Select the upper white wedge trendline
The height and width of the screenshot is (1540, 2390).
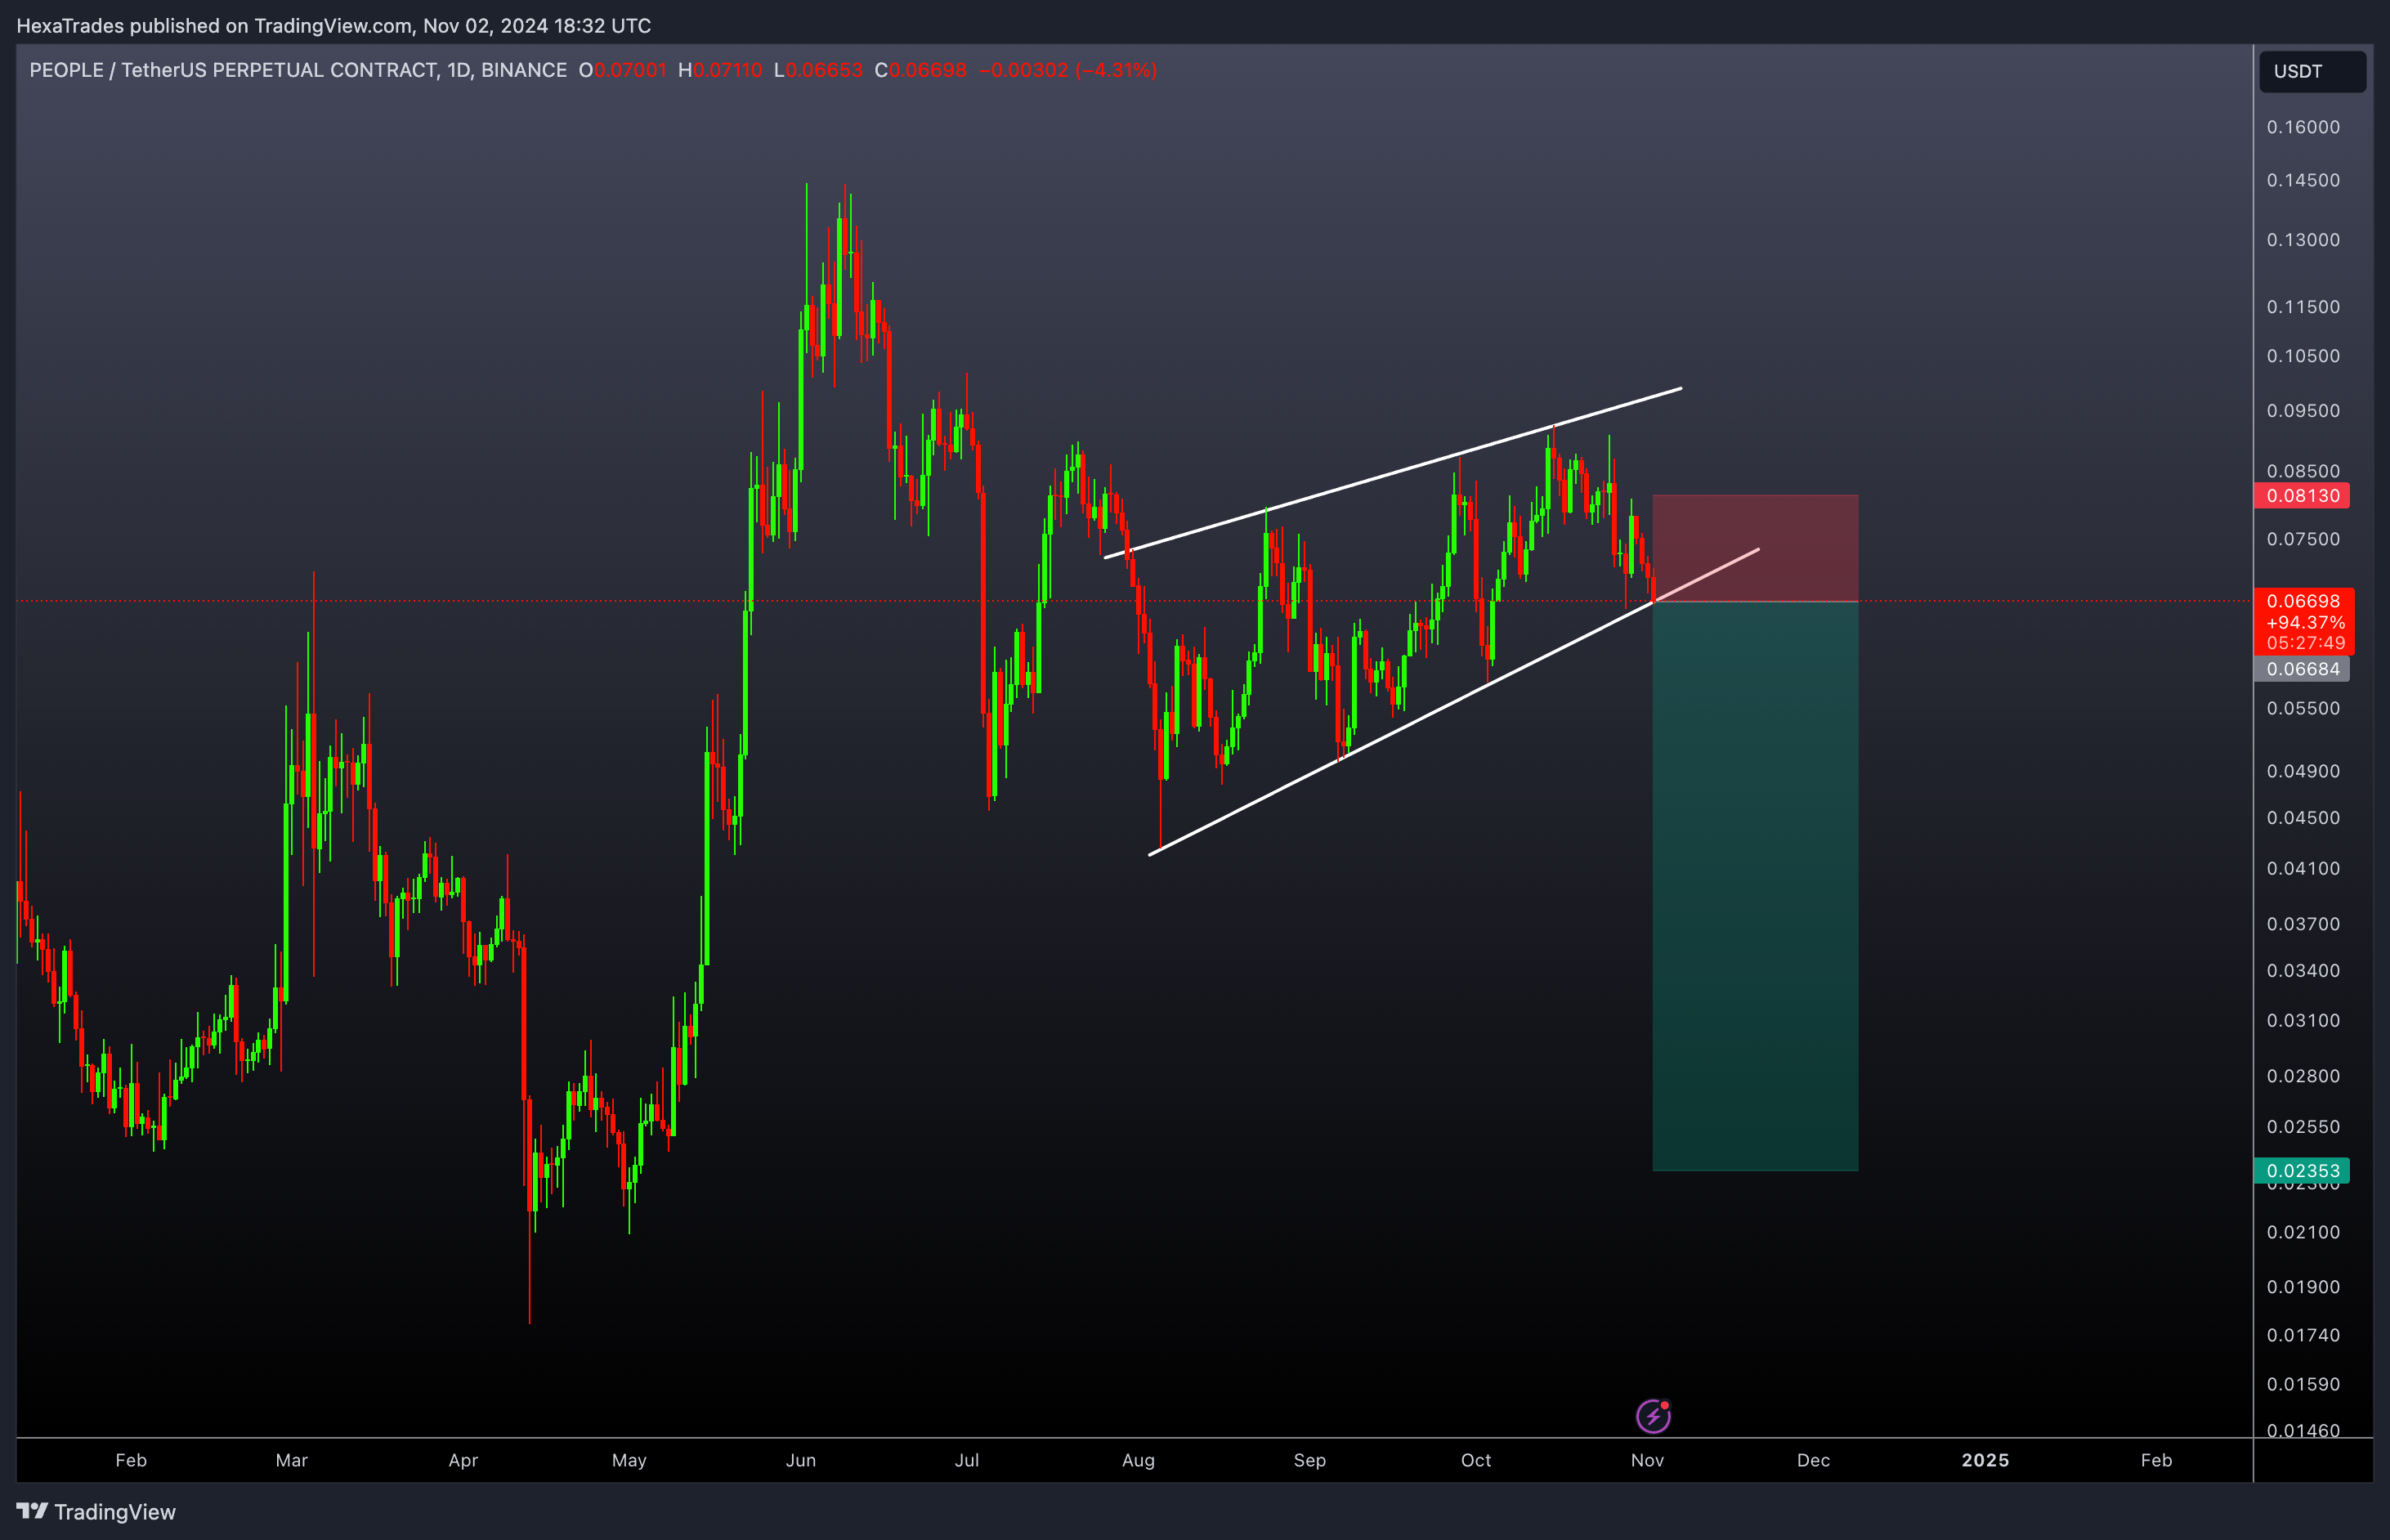(x=1392, y=473)
